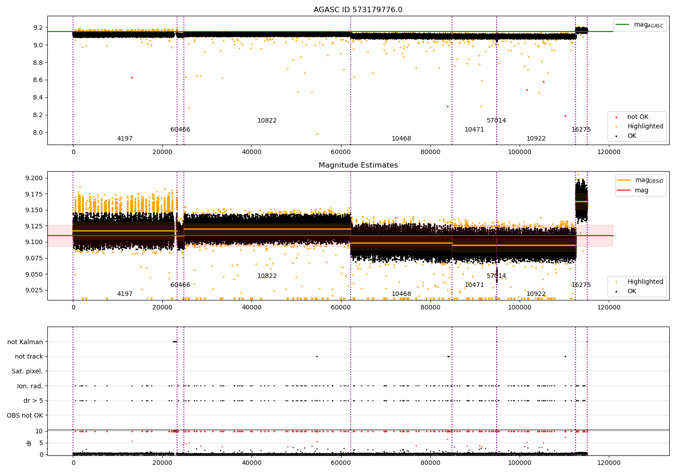This screenshot has height=473, width=676.
Task: Click obsid label 10822 in the Magnitude Estimates plot
Action: coord(267,276)
